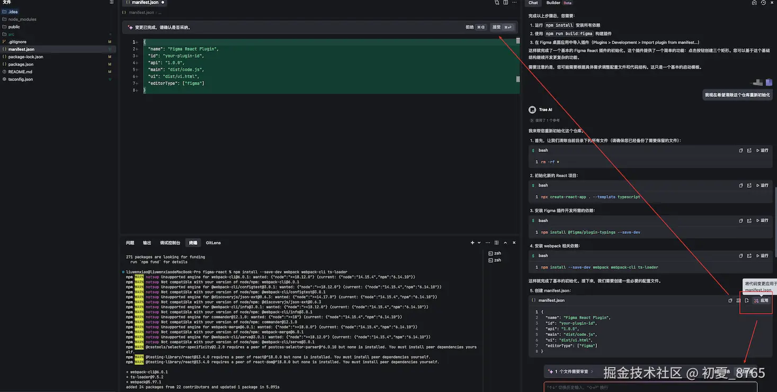Open chat history clock icon
The image size is (777, 392).
point(763,3)
